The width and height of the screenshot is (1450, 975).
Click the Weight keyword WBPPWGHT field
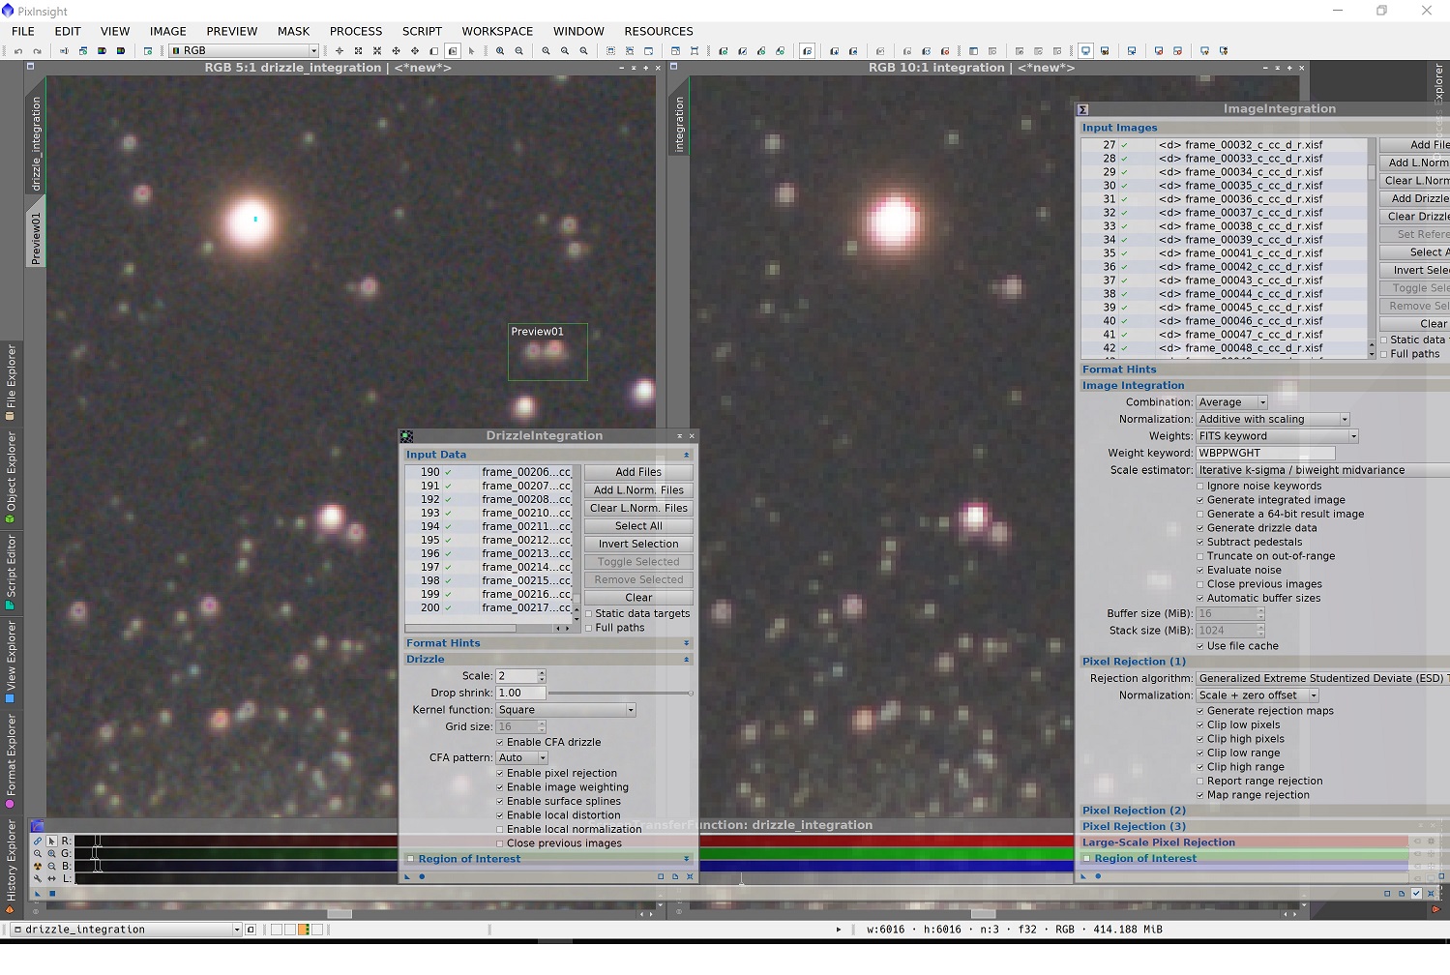coord(1265,454)
